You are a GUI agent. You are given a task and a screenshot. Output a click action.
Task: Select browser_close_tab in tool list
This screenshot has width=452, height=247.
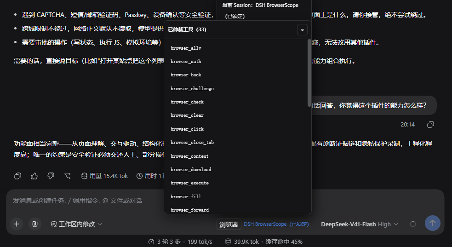pos(192,143)
